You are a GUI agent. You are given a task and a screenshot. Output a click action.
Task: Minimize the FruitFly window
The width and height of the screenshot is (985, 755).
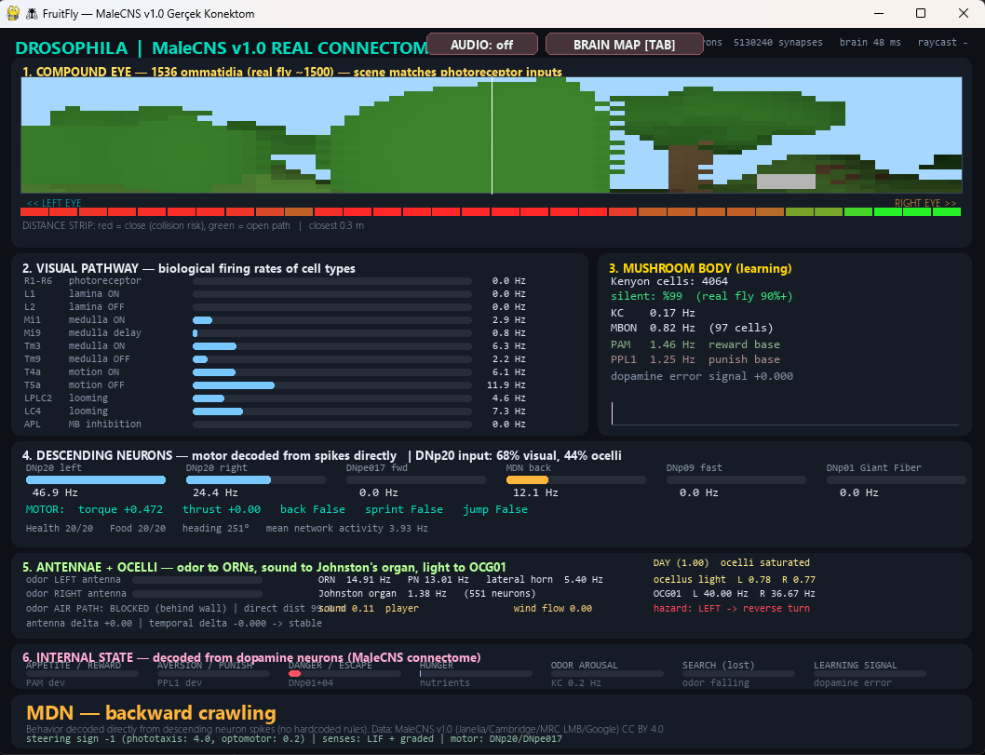click(x=878, y=13)
